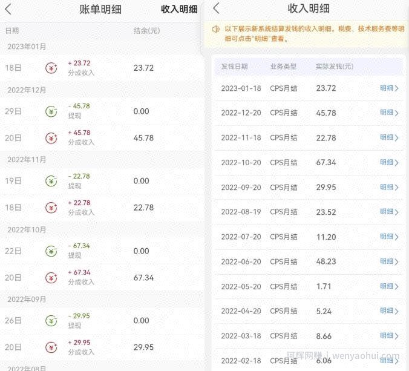409x371 pixels.
Task: Open 明细 for 2022-08-19 payout
Action: 389,212
